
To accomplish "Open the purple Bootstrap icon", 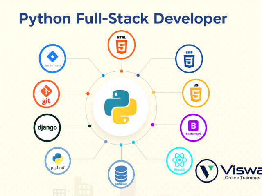I will (193, 126).
